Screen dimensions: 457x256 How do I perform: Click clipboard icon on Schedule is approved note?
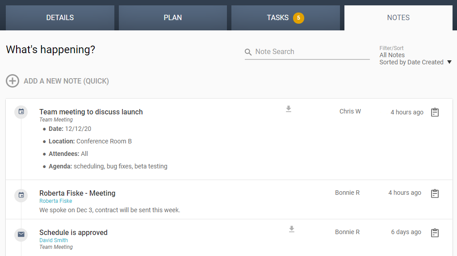(435, 233)
